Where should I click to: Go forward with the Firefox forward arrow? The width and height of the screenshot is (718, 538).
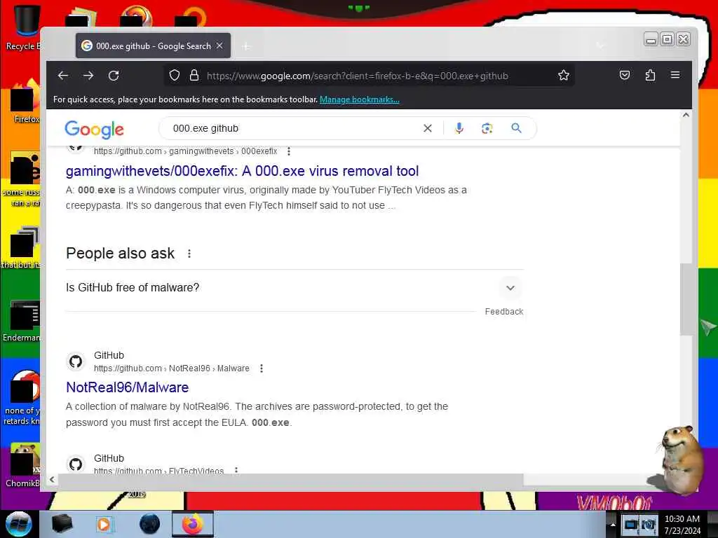click(88, 76)
